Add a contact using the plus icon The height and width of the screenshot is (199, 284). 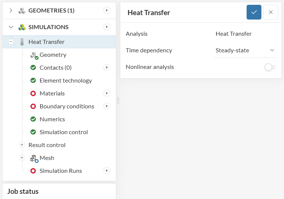pyautogui.click(x=107, y=67)
